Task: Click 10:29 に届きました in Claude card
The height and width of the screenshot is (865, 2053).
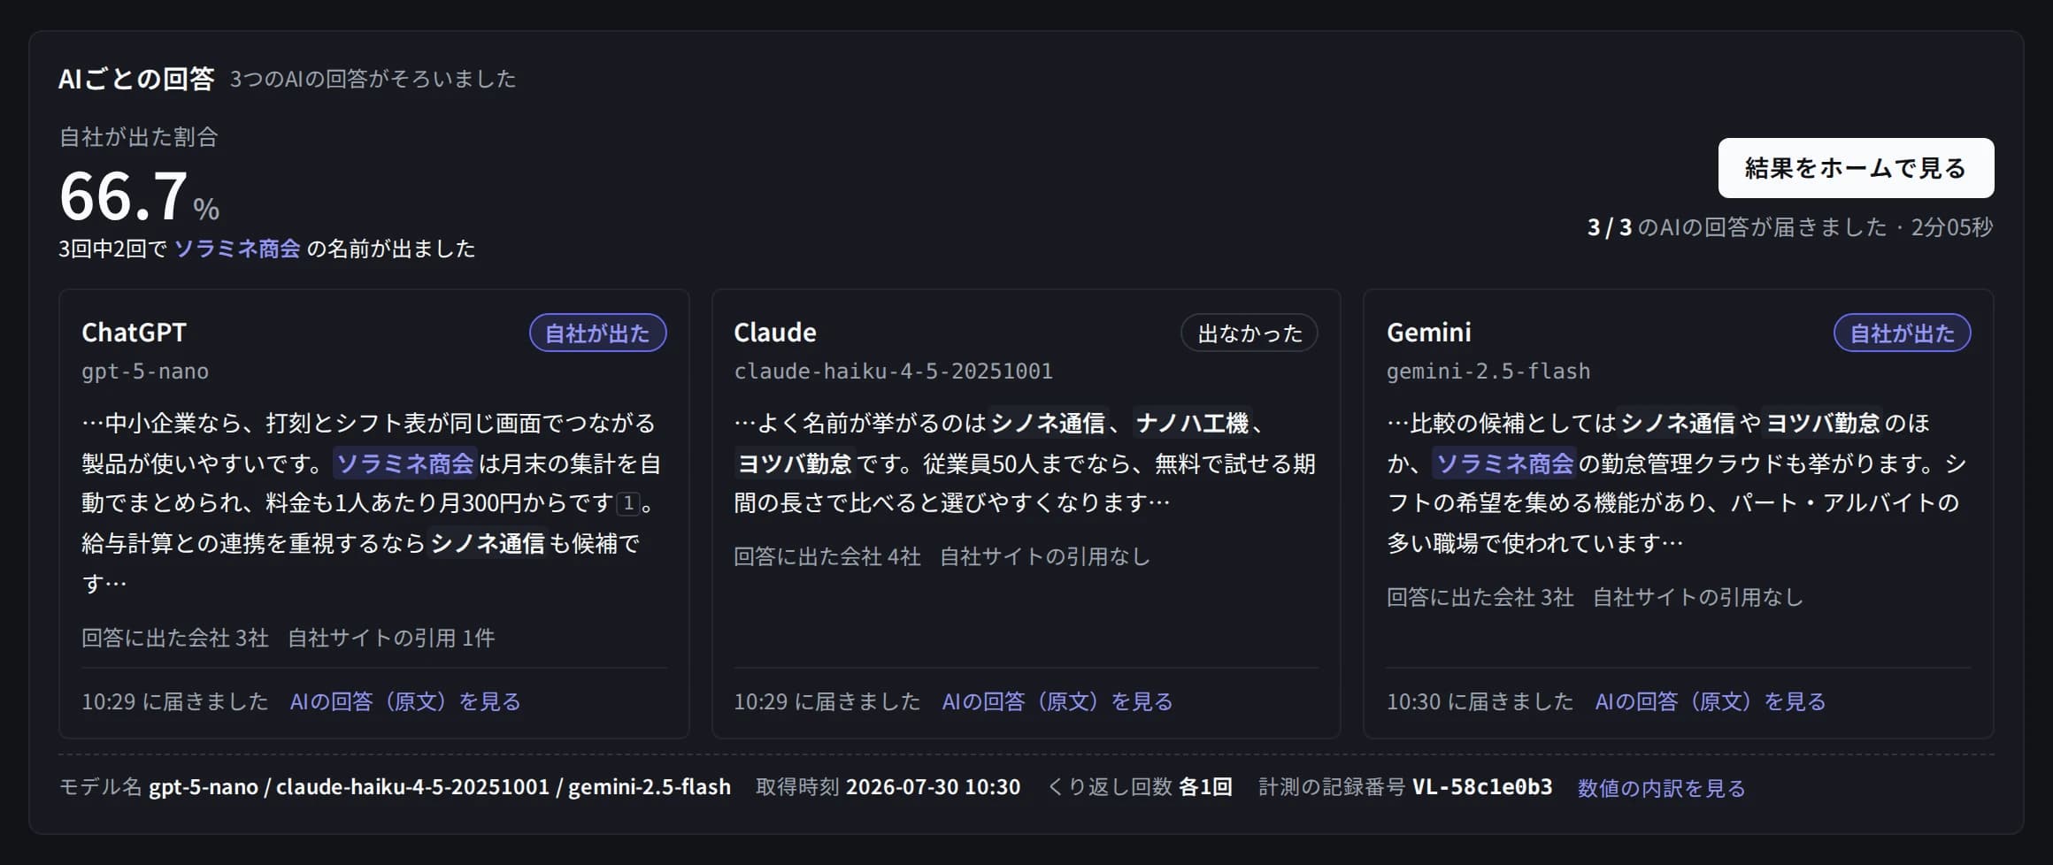Action: point(827,701)
